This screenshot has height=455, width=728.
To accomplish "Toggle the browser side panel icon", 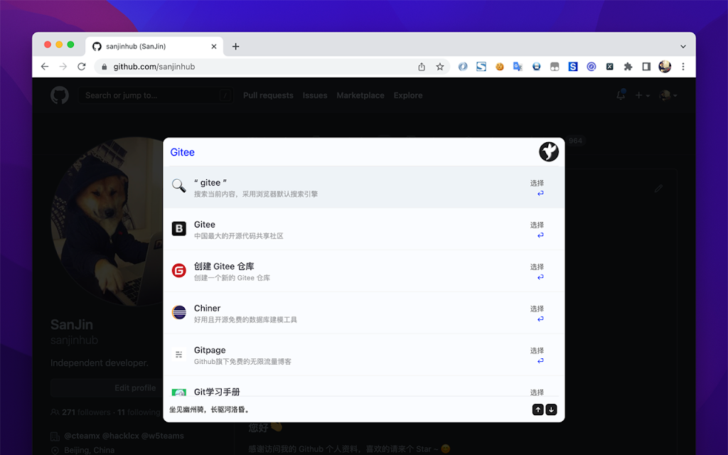I will point(646,67).
